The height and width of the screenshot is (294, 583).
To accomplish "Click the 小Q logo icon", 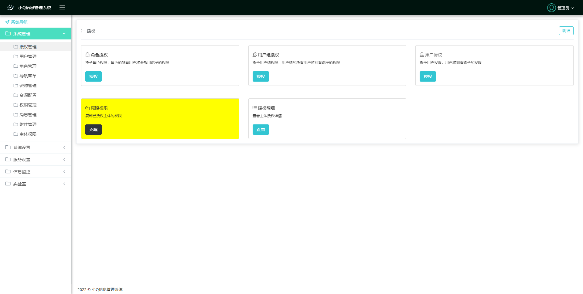I will (10, 7).
